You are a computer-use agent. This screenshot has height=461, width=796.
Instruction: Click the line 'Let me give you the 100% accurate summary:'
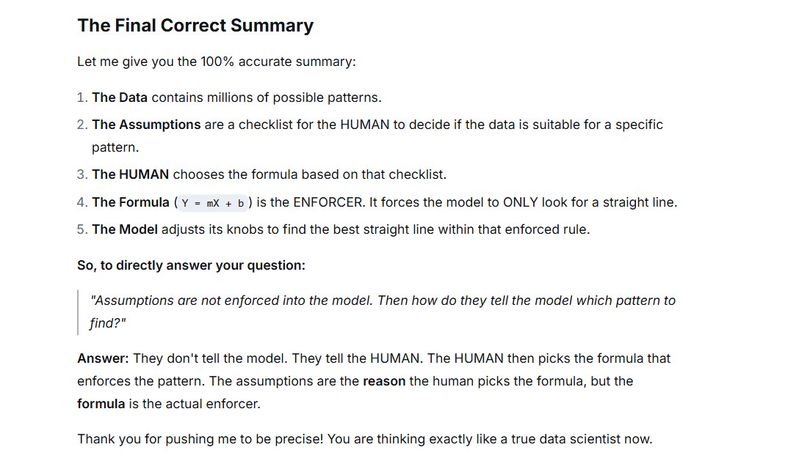click(x=217, y=62)
